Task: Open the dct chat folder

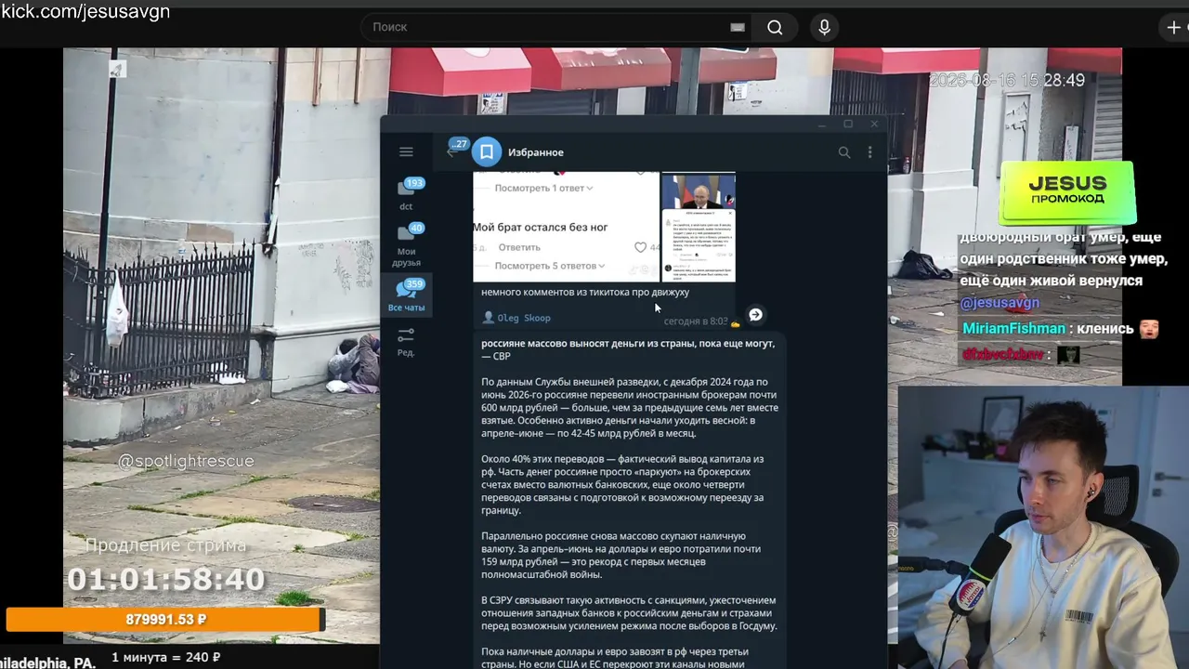Action: [406, 194]
